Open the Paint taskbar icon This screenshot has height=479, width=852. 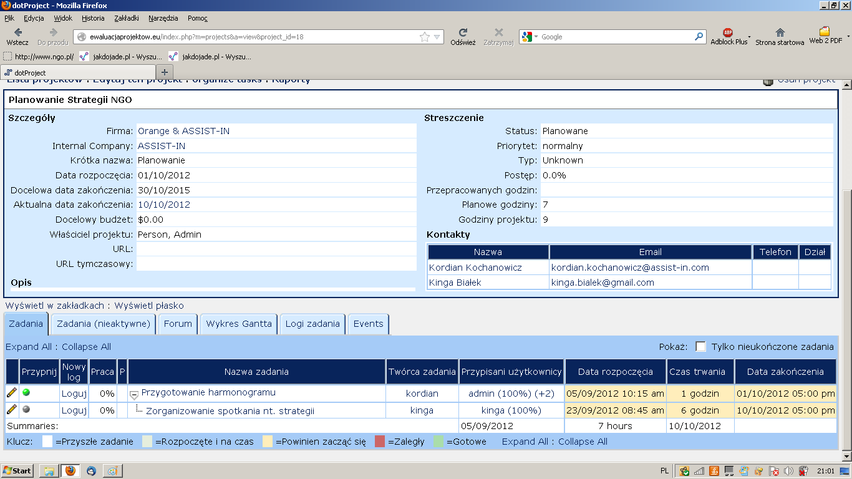[113, 471]
